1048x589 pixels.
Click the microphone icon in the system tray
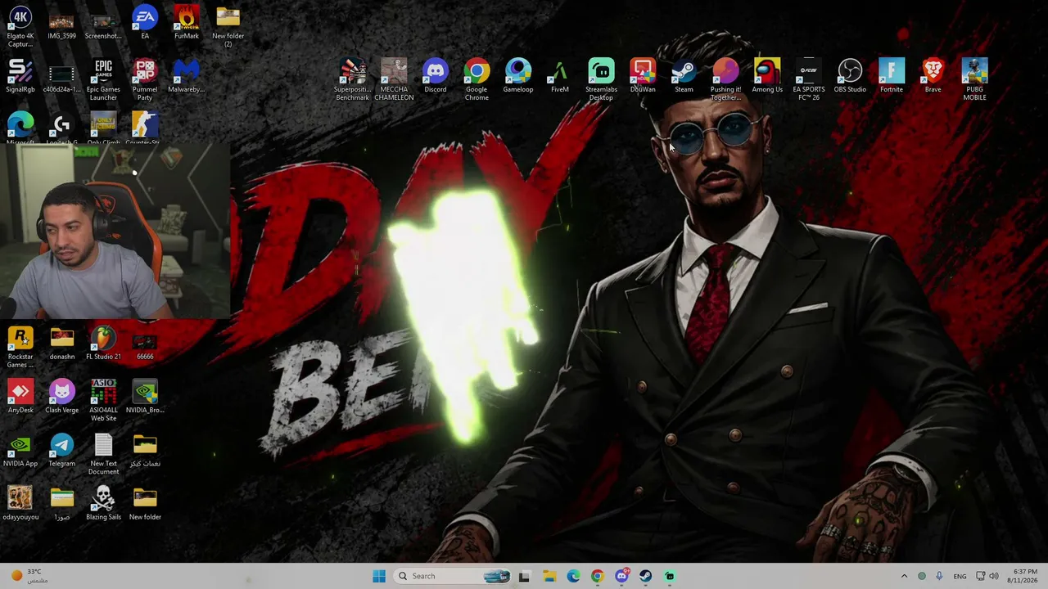pyautogui.click(x=939, y=576)
